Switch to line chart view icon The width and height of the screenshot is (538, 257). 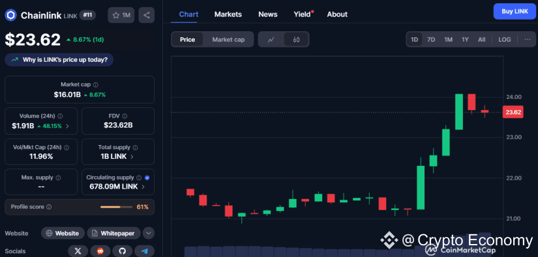coord(271,40)
